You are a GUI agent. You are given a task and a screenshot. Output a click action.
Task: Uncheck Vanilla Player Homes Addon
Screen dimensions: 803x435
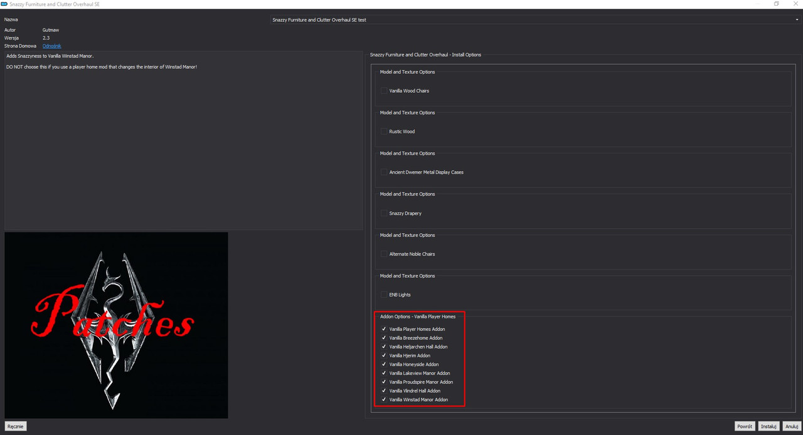[384, 329]
